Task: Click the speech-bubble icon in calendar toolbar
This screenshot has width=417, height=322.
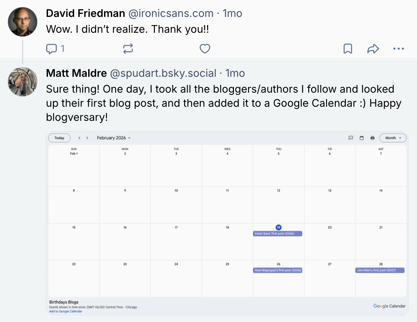Action: pos(351,138)
